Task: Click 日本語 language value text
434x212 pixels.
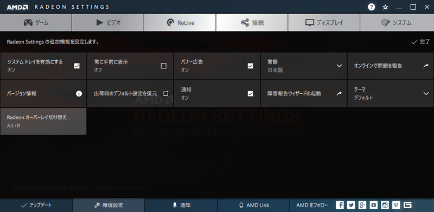Action: coord(275,70)
